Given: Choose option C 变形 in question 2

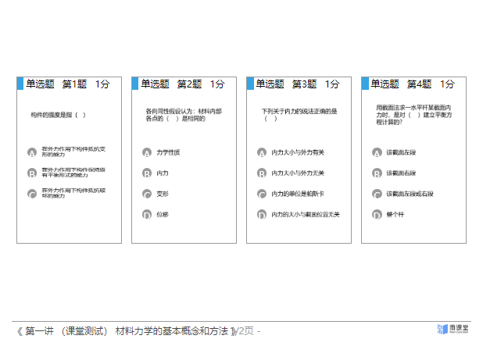Looking at the screenshot, I should (x=147, y=194).
